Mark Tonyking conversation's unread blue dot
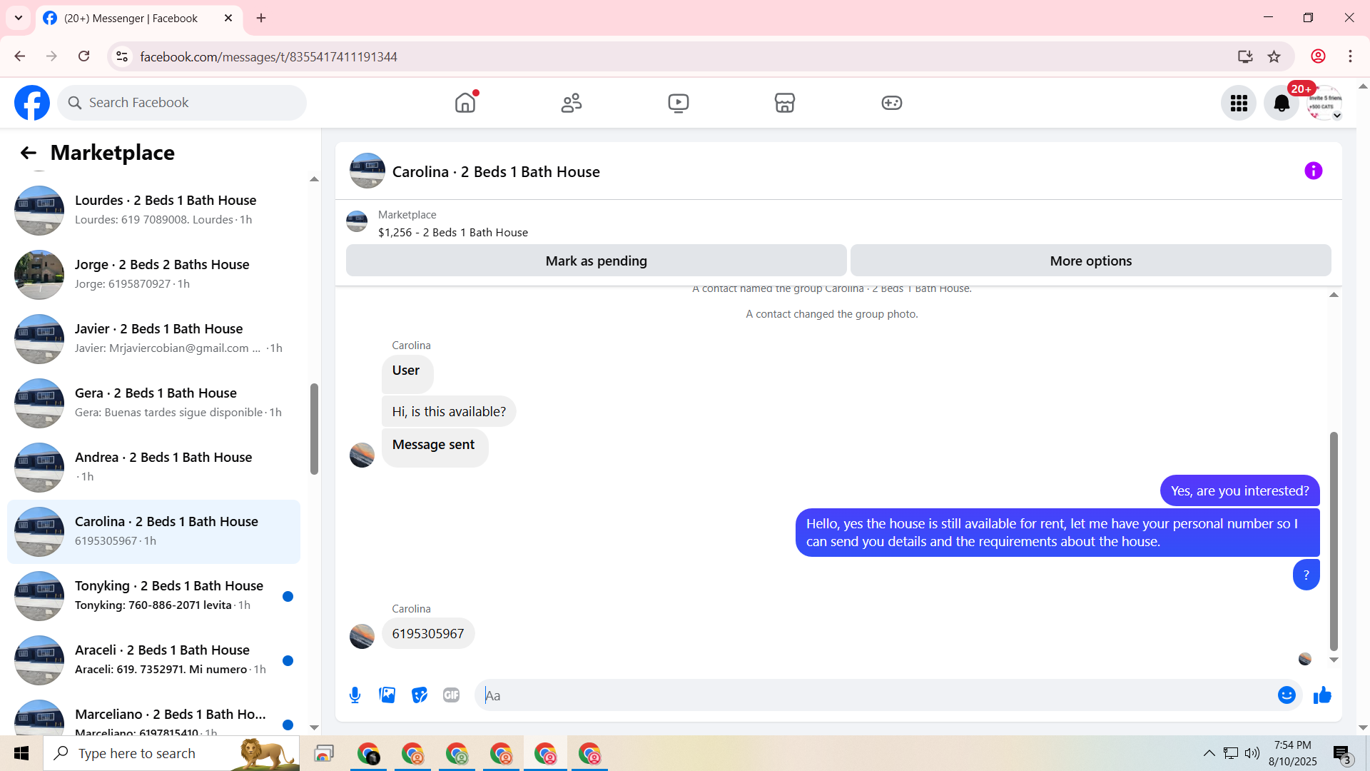 click(x=288, y=597)
